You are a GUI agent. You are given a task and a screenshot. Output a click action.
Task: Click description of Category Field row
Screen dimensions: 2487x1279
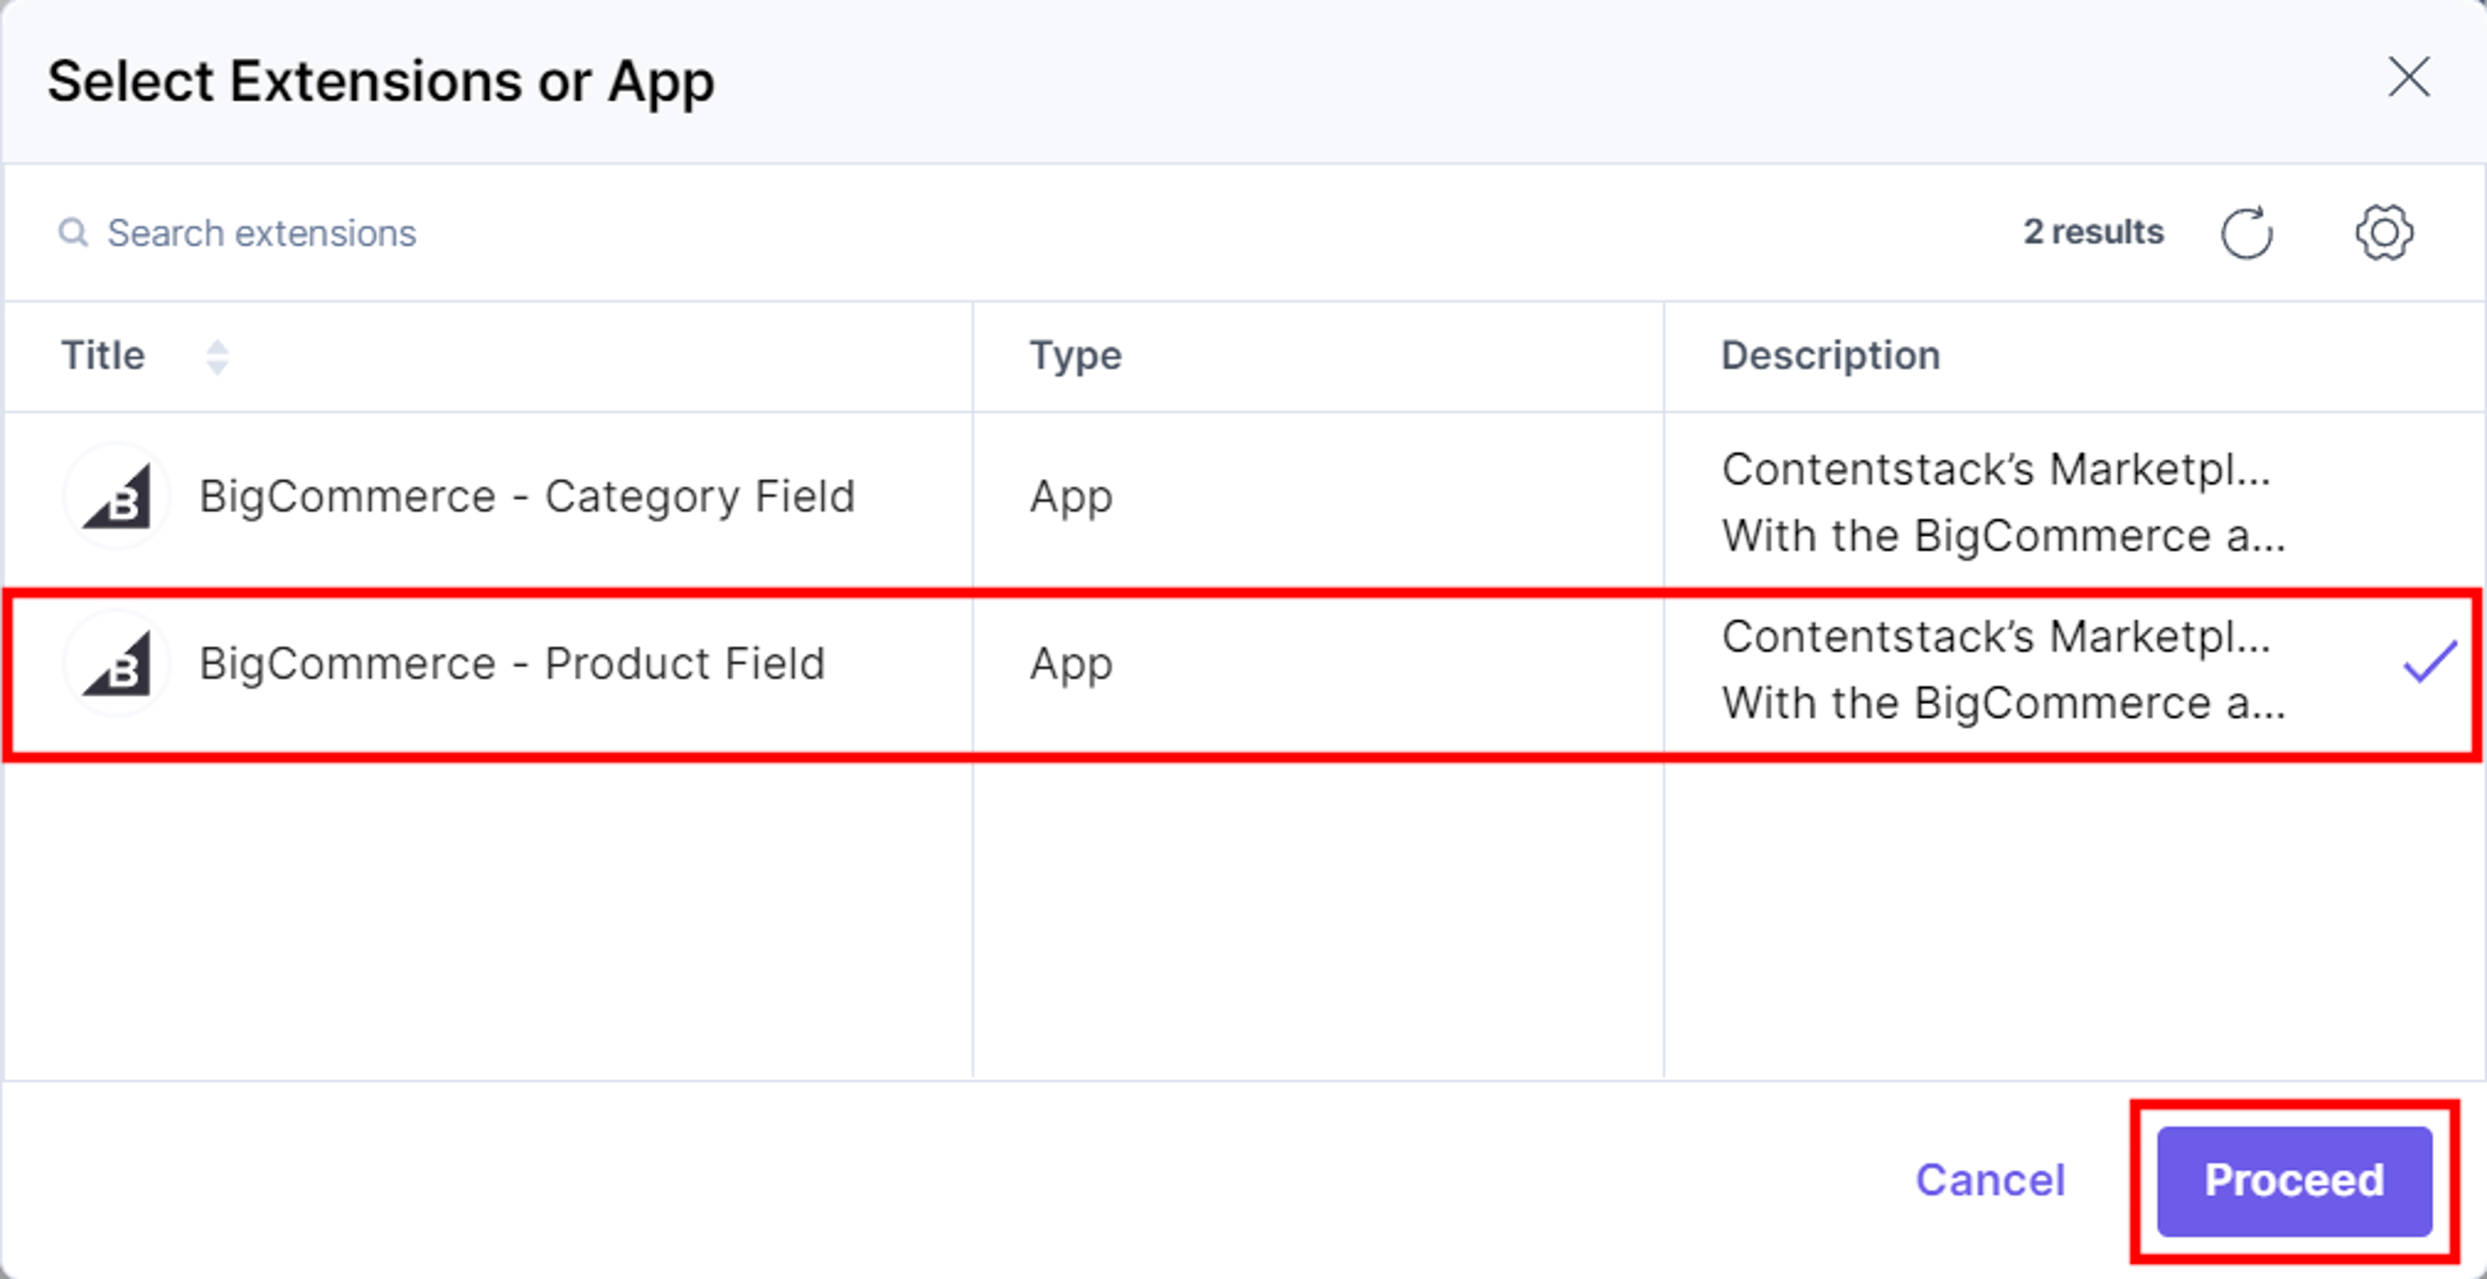pyautogui.click(x=2003, y=502)
